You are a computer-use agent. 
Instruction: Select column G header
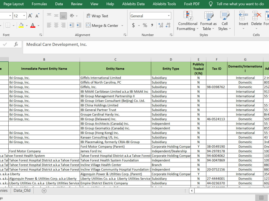pos(245,59)
